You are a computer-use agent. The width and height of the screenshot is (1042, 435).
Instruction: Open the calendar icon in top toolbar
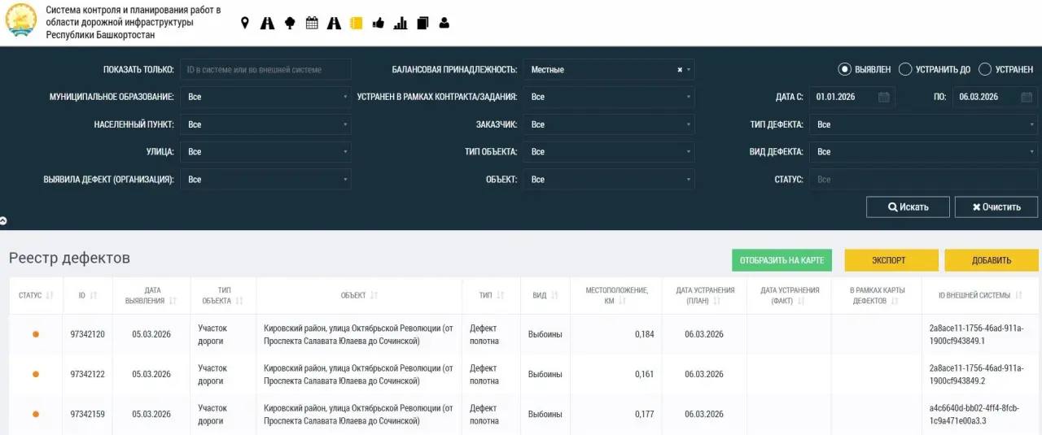[x=312, y=24]
